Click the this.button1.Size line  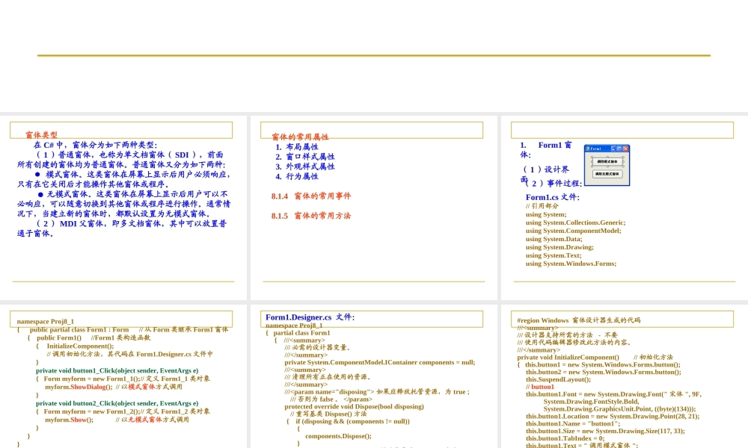(605, 431)
